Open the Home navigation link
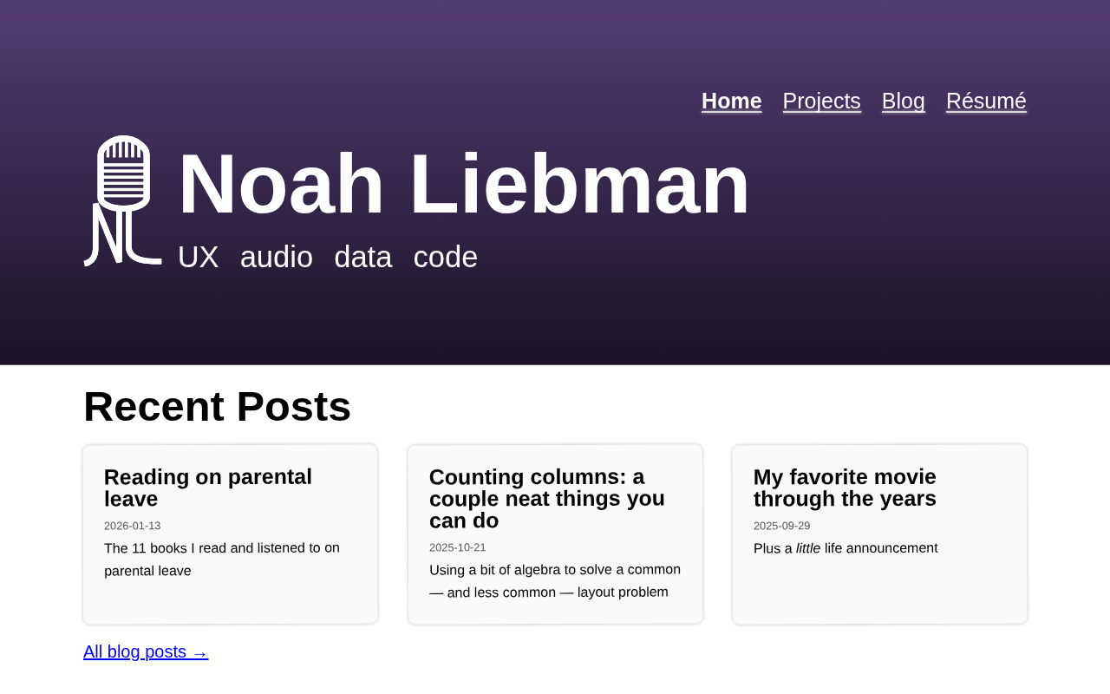The height and width of the screenshot is (694, 1110). (x=732, y=101)
